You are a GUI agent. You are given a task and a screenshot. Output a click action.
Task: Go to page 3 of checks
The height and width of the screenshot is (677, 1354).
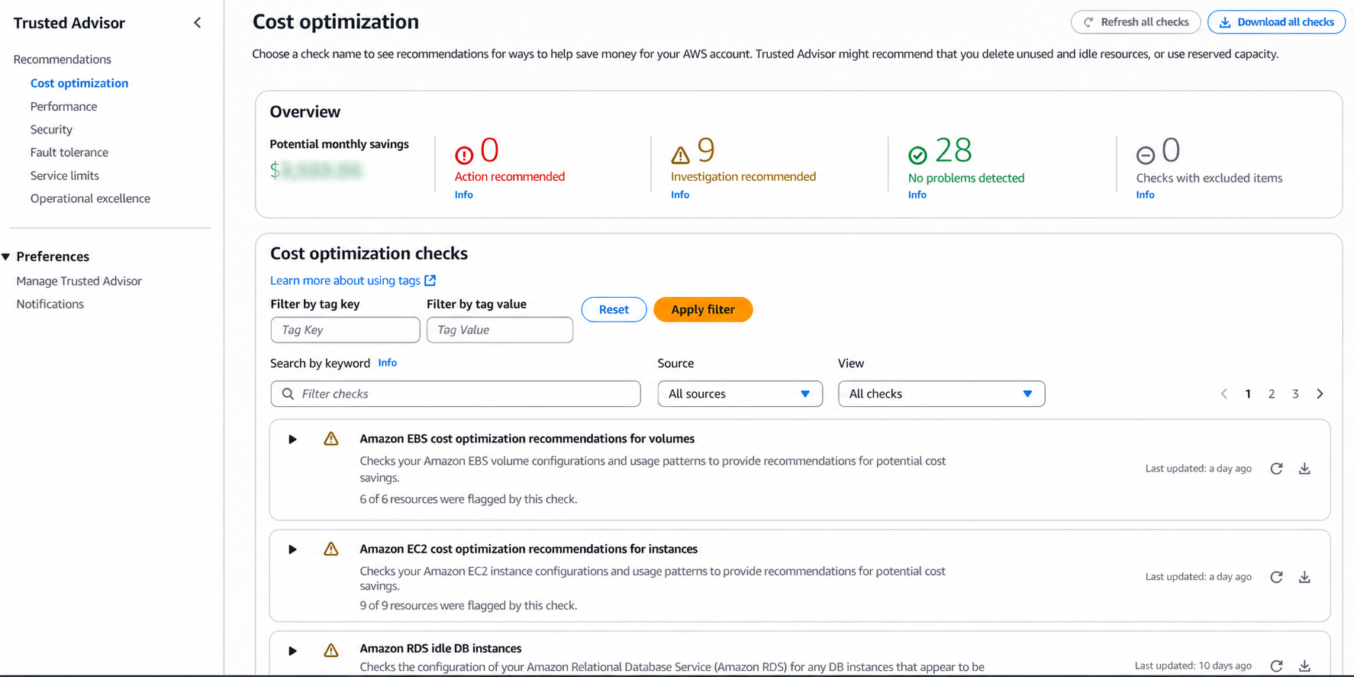[1295, 394]
